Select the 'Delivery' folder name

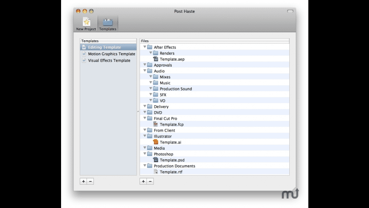pyautogui.click(x=161, y=107)
